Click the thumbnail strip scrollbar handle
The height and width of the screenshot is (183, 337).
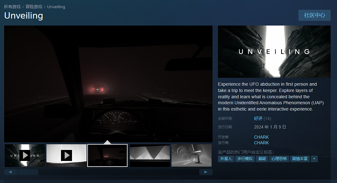[27, 172]
